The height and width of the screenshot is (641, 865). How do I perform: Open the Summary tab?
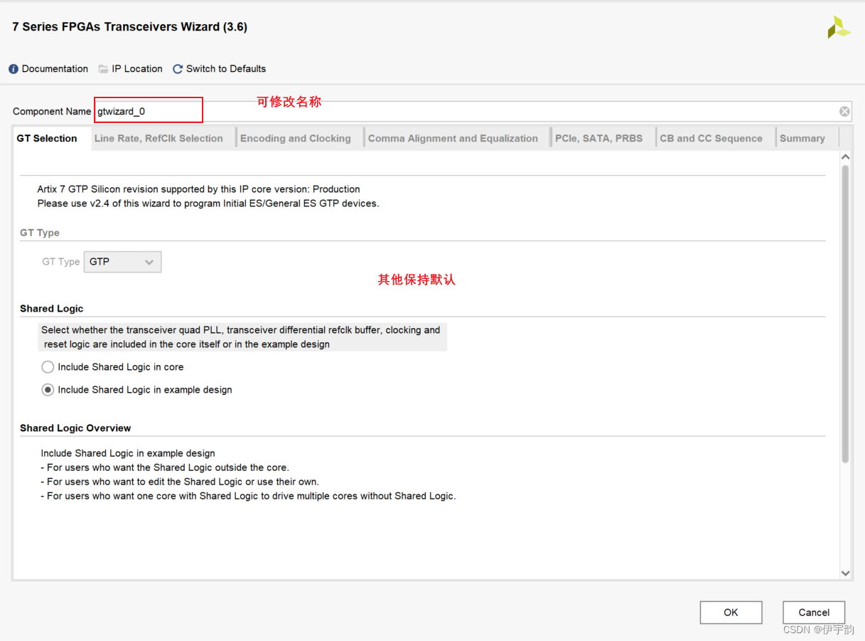pos(802,139)
